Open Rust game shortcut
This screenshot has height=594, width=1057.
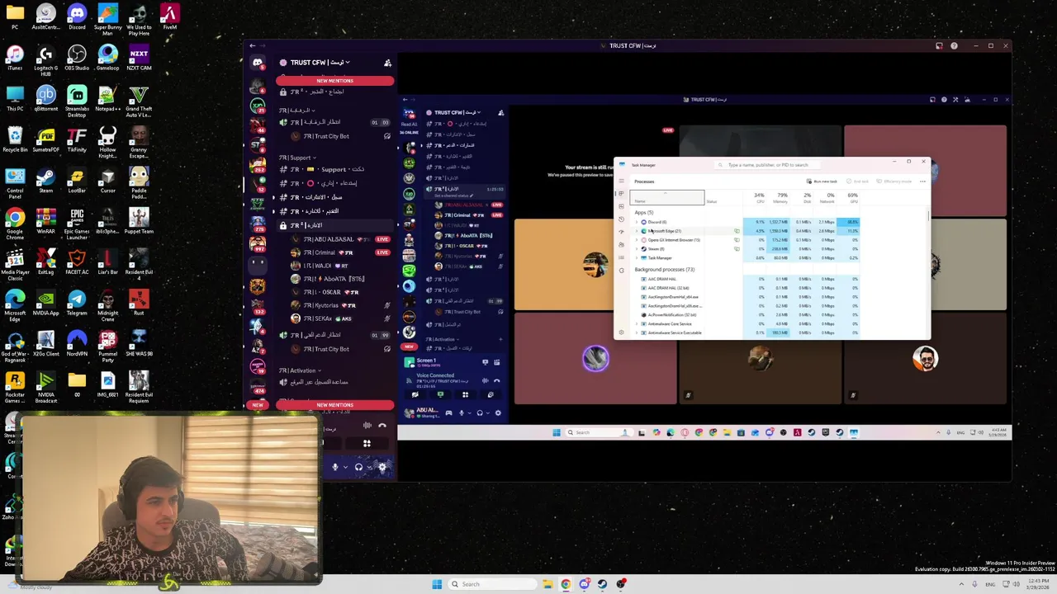click(139, 304)
